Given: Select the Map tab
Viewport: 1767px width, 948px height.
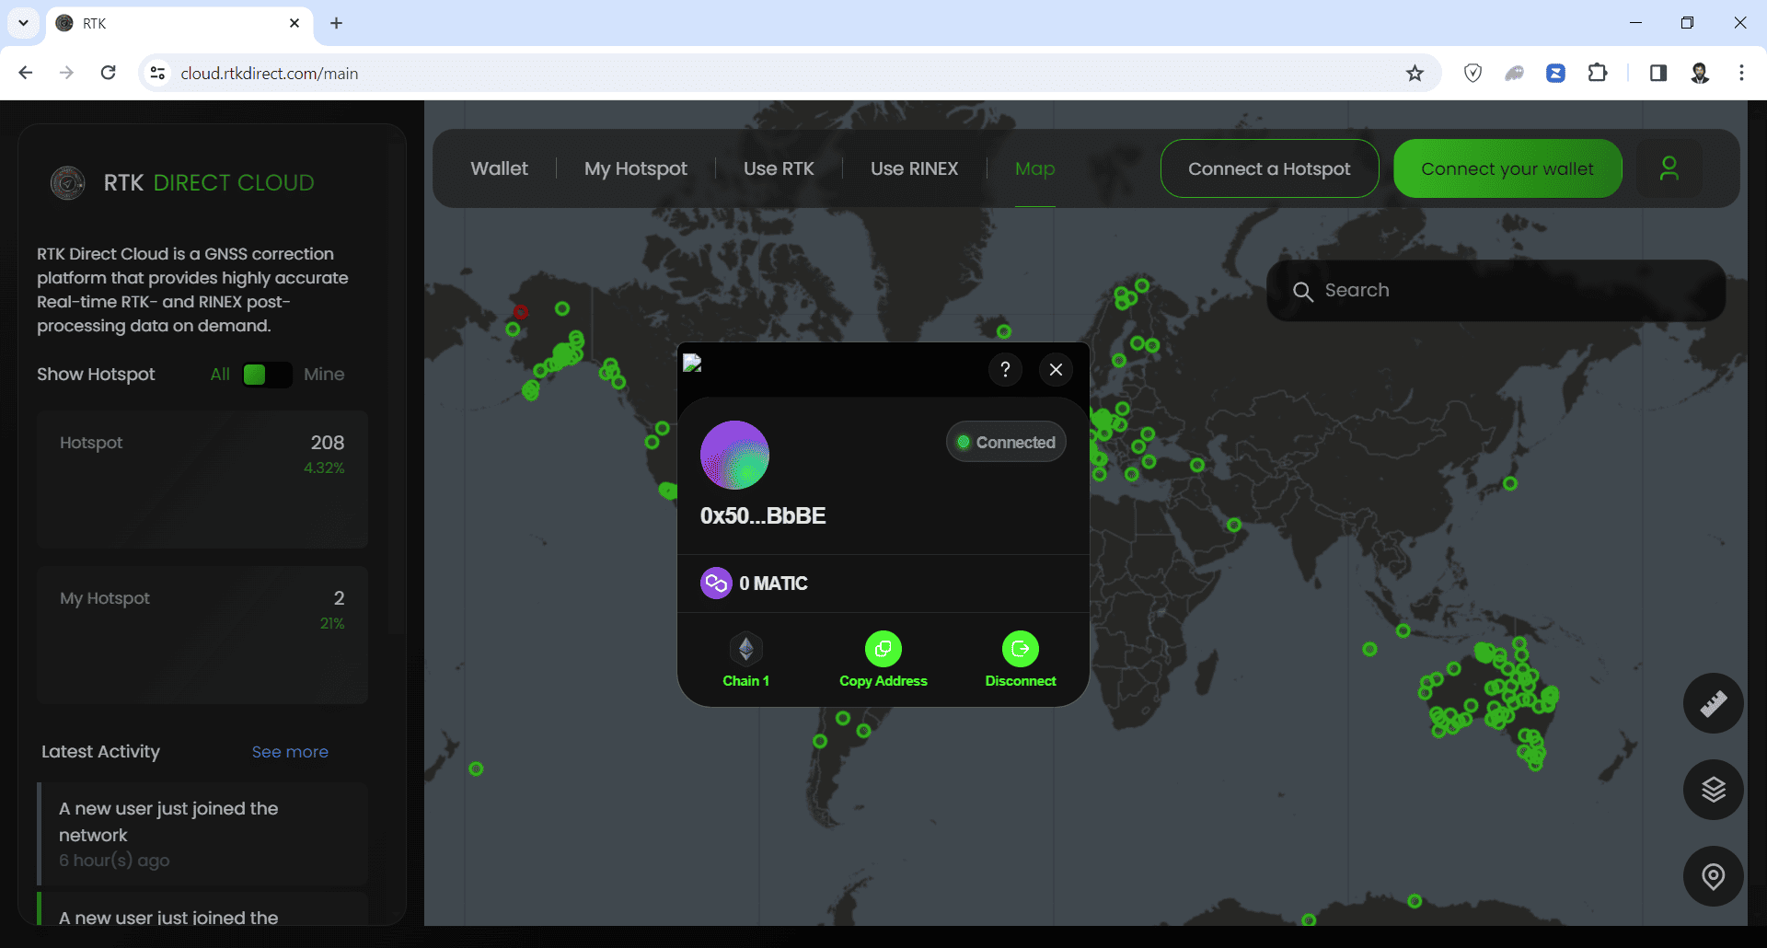Looking at the screenshot, I should (x=1034, y=168).
